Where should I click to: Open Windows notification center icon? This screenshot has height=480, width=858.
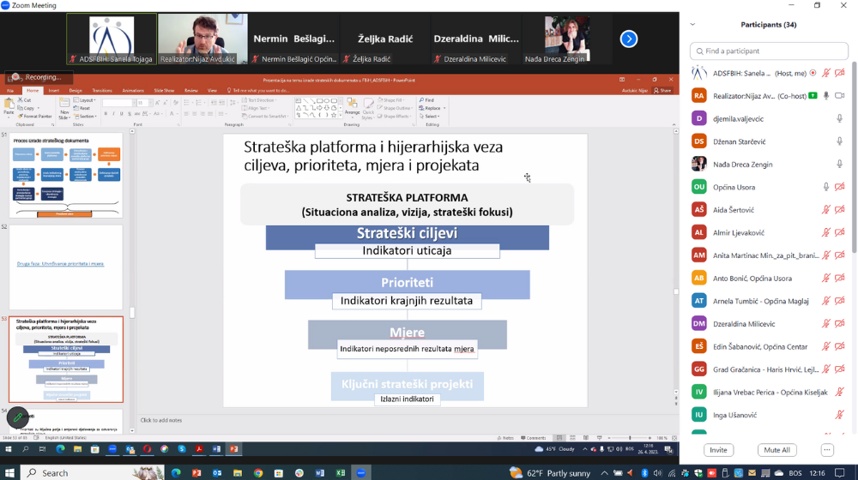point(840,473)
